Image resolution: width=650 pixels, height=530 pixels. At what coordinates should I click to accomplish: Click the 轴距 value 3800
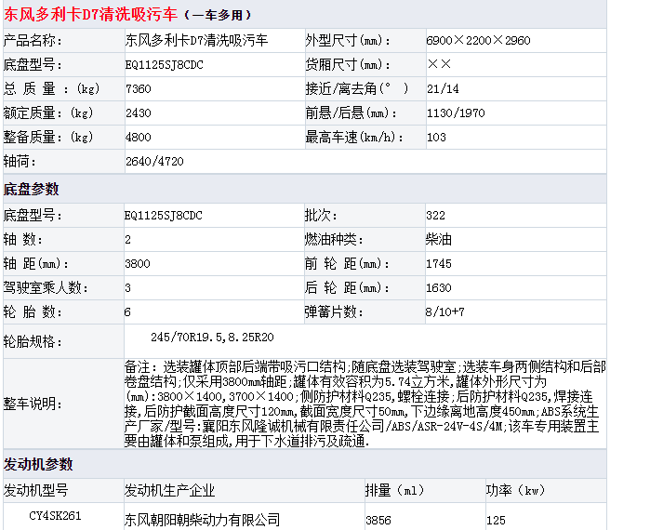(138, 264)
